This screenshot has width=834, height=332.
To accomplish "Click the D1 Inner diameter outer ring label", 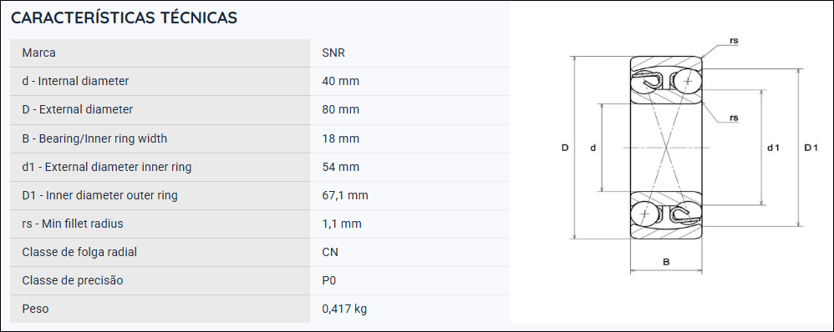I will 99,195.
